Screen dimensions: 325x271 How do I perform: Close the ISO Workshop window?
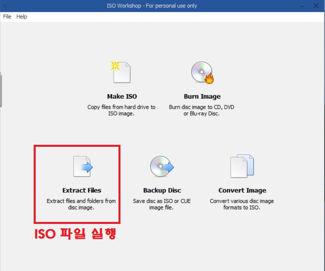[316, 6]
